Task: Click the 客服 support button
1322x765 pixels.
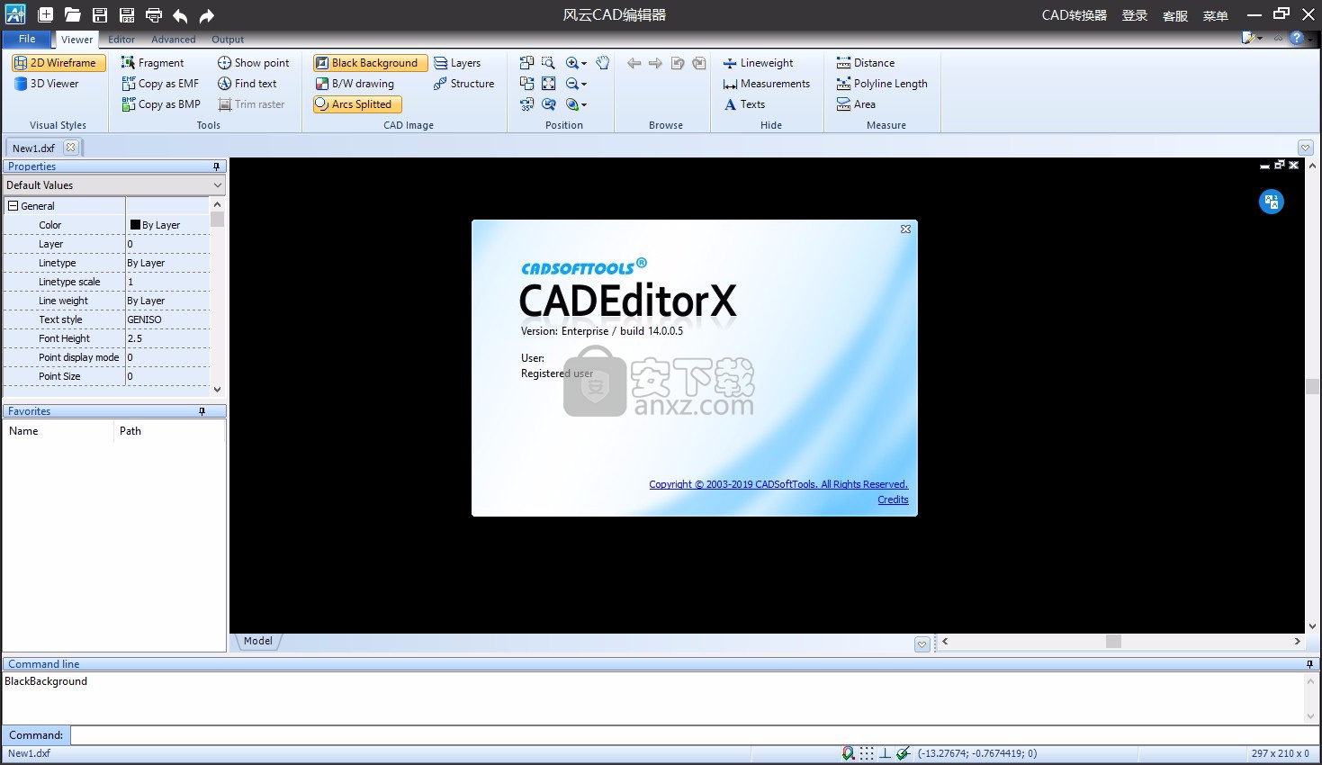Action: tap(1175, 15)
